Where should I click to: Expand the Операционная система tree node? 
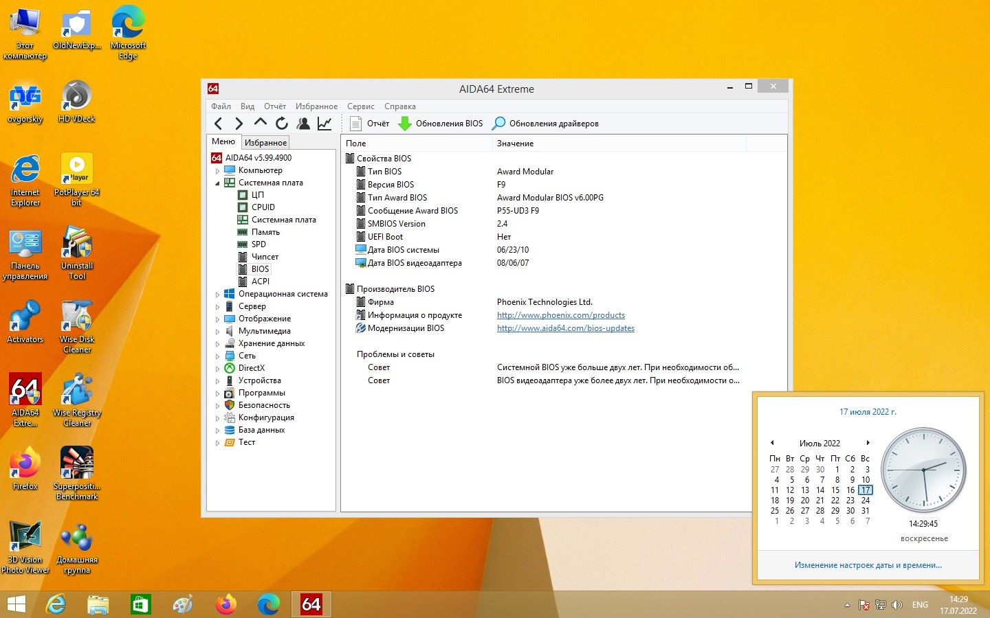(218, 295)
